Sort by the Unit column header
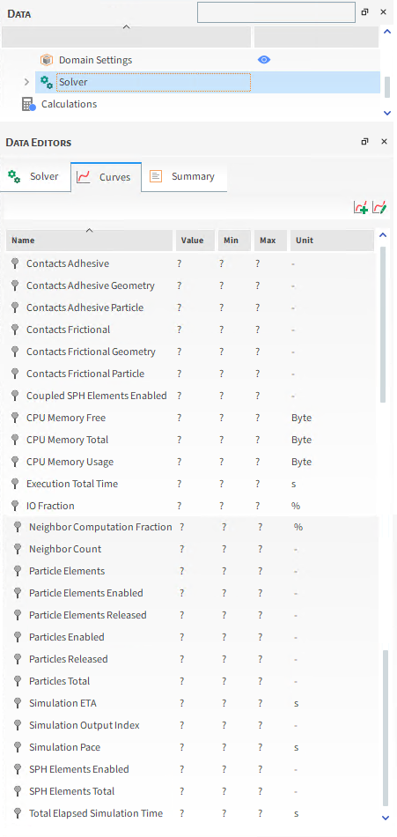 pyautogui.click(x=332, y=241)
